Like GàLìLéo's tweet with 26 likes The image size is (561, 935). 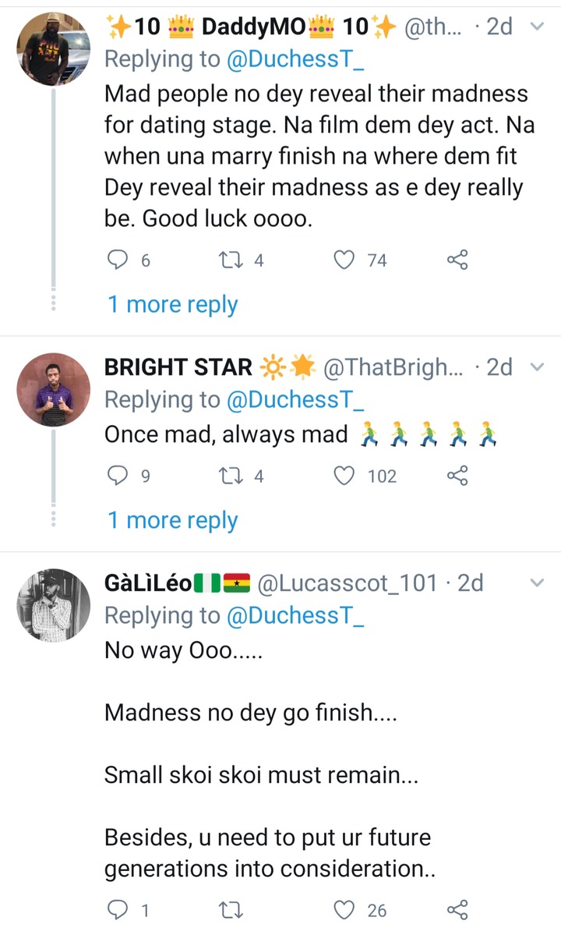344,909
